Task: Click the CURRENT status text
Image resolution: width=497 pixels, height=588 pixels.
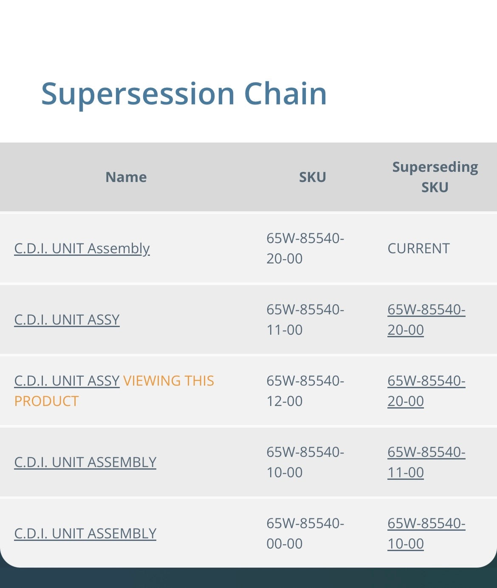Action: (418, 248)
